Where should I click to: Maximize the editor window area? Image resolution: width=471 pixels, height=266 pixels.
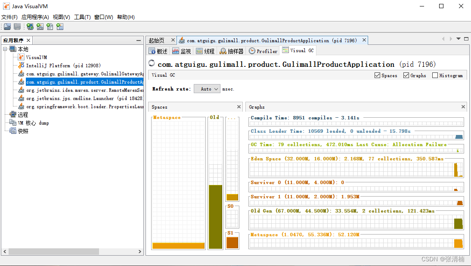click(x=466, y=39)
